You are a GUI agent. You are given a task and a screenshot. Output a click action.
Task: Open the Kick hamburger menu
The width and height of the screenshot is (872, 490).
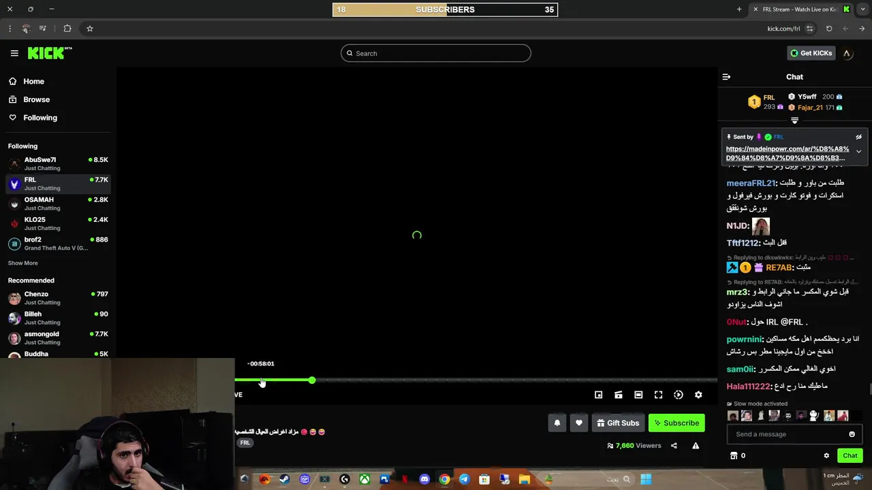coord(14,53)
